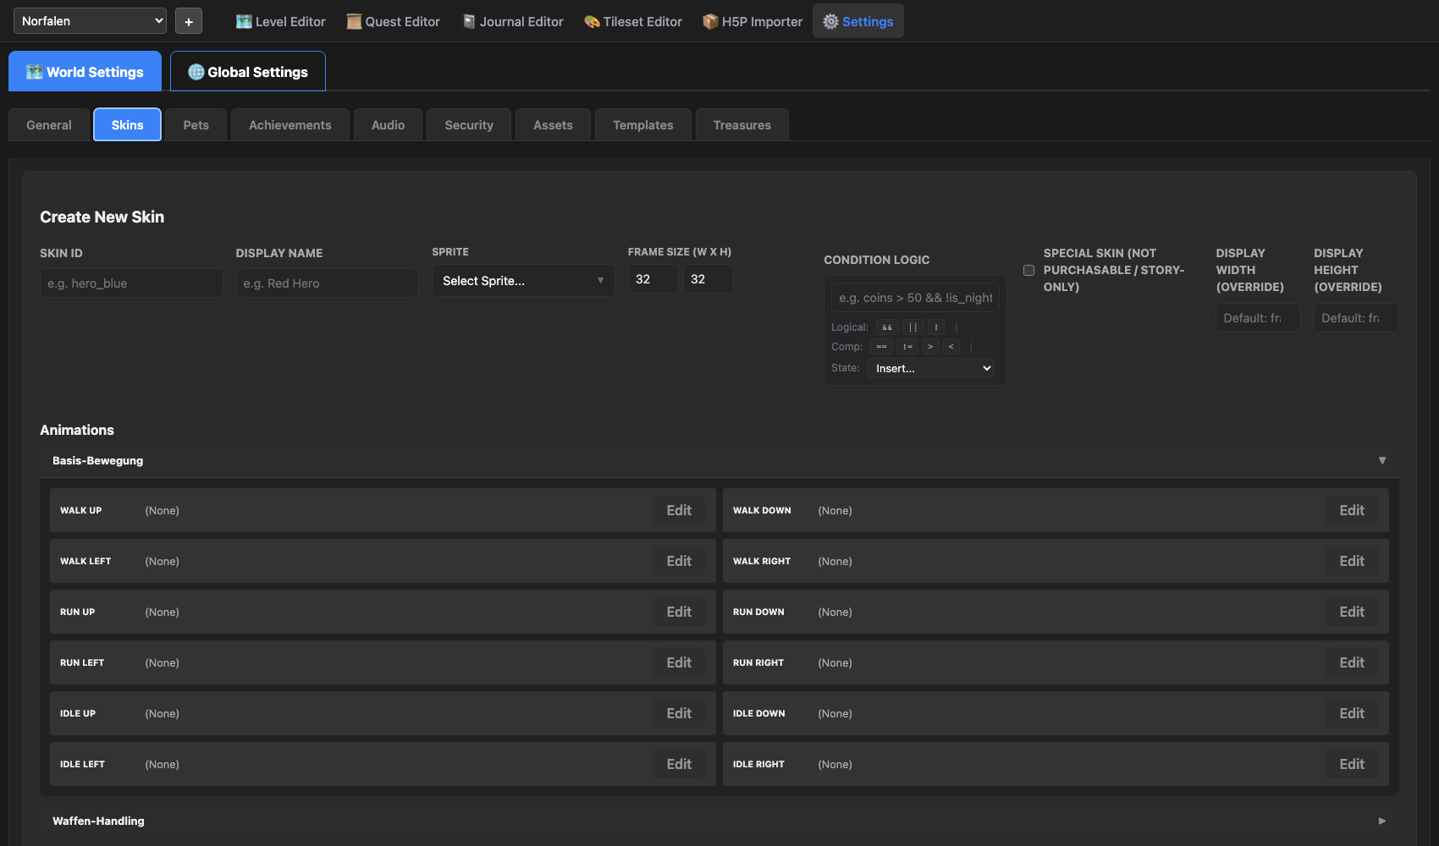Enable the Special Skin checkbox
The image size is (1439, 846).
tap(1028, 271)
